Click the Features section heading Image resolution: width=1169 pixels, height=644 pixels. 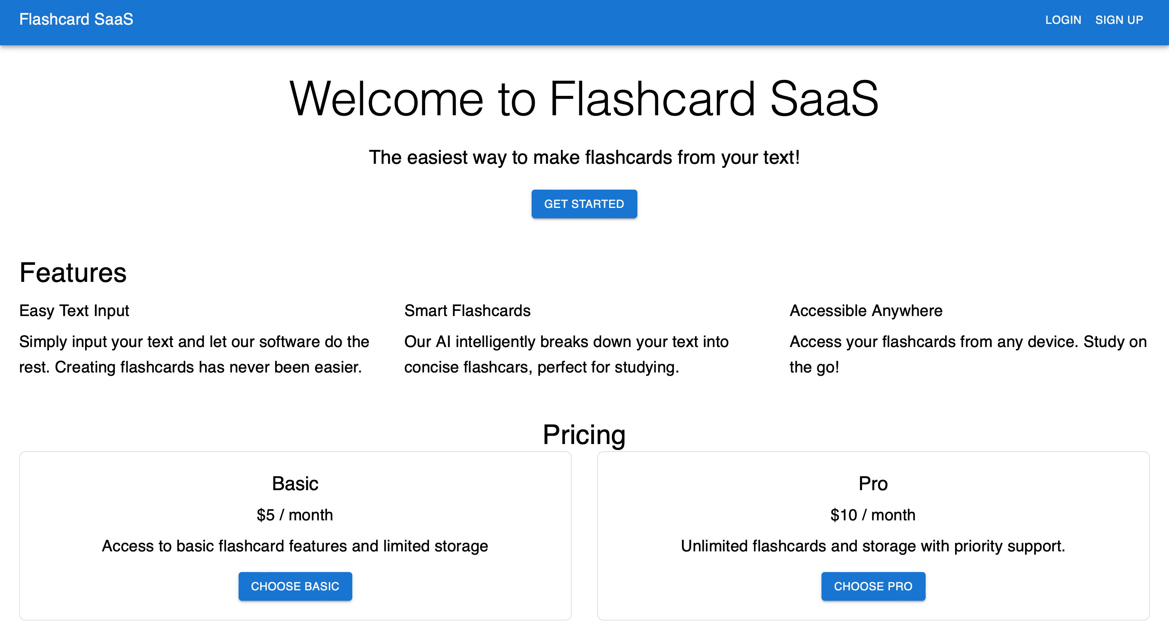73,273
